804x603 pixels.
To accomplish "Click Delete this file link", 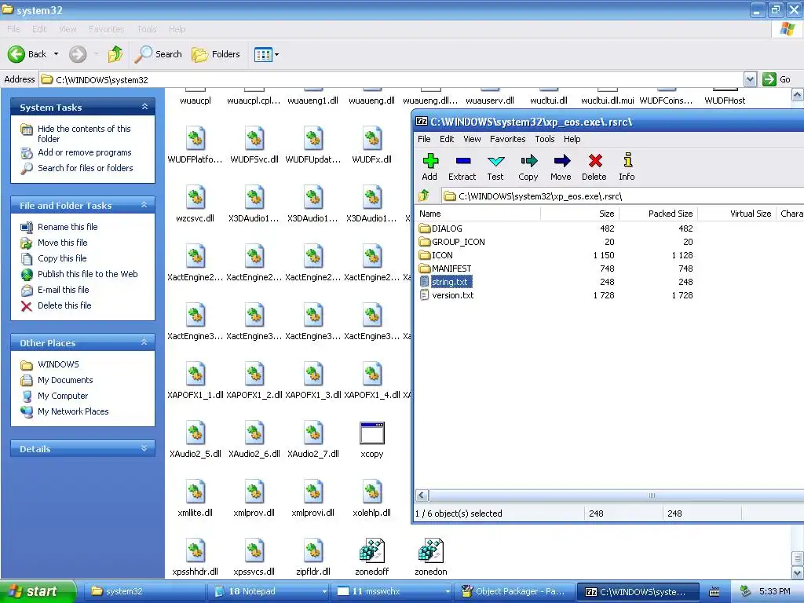I will coord(64,305).
